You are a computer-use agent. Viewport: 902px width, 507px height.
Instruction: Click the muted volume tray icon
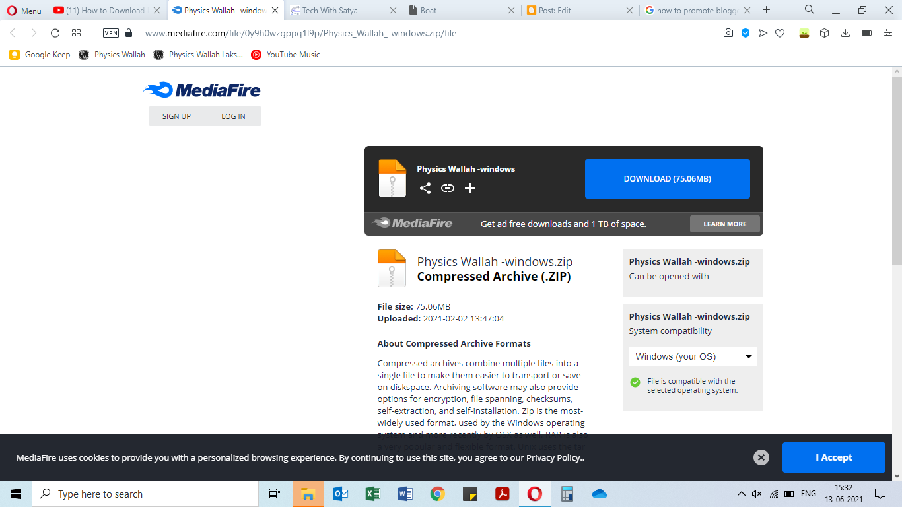[x=757, y=494]
